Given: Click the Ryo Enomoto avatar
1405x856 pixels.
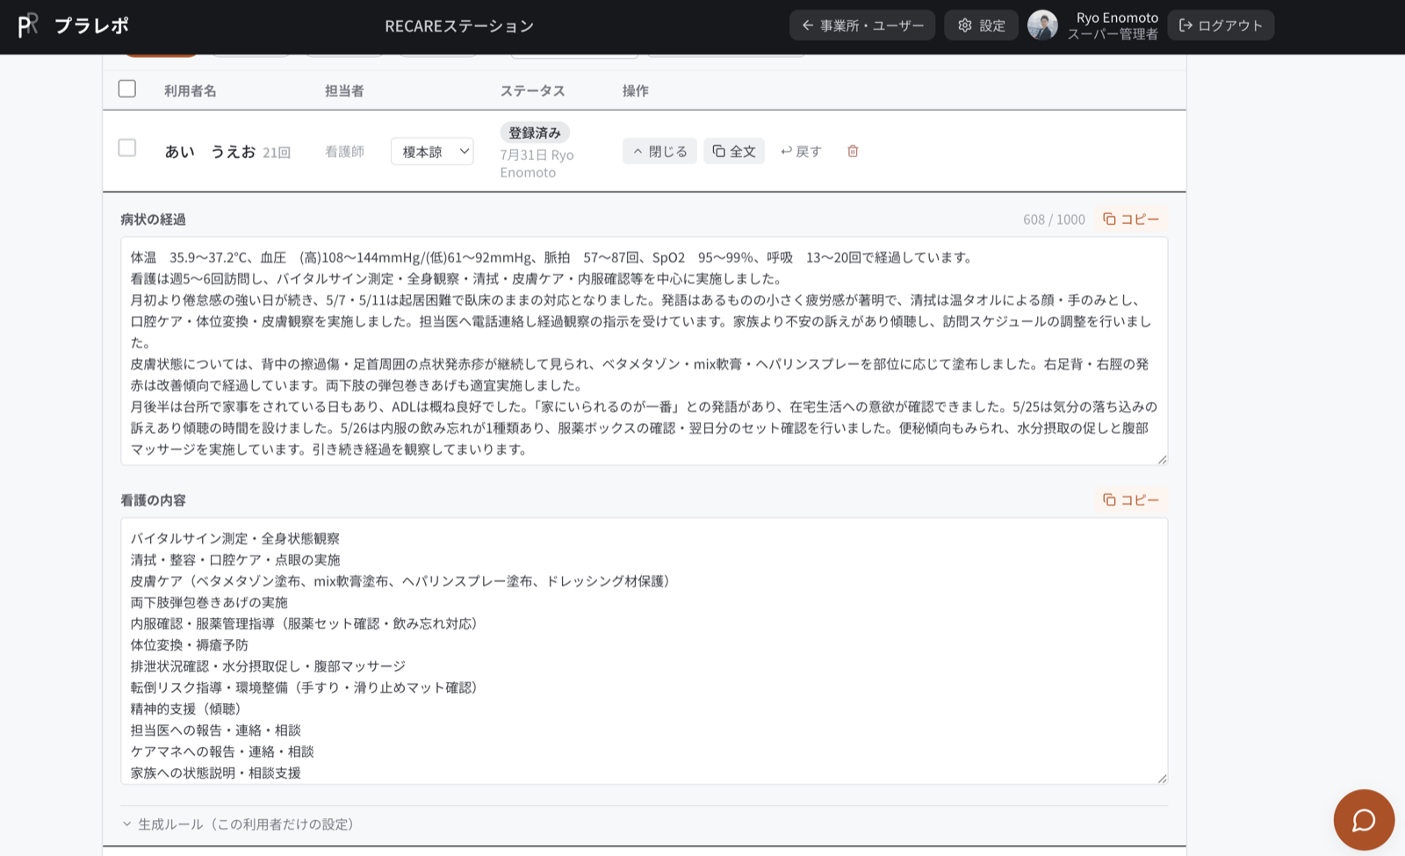Looking at the screenshot, I should coord(1042,25).
